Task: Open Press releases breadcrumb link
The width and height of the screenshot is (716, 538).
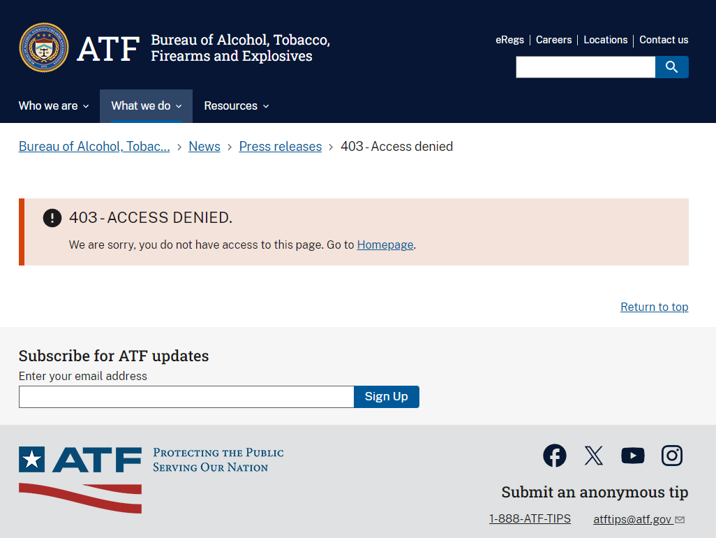Action: [281, 147]
